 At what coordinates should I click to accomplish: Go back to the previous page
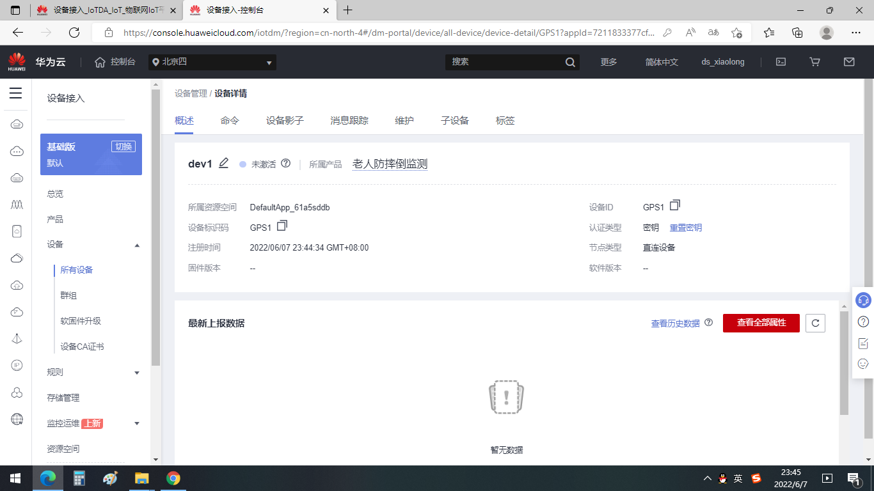pyautogui.click(x=18, y=33)
